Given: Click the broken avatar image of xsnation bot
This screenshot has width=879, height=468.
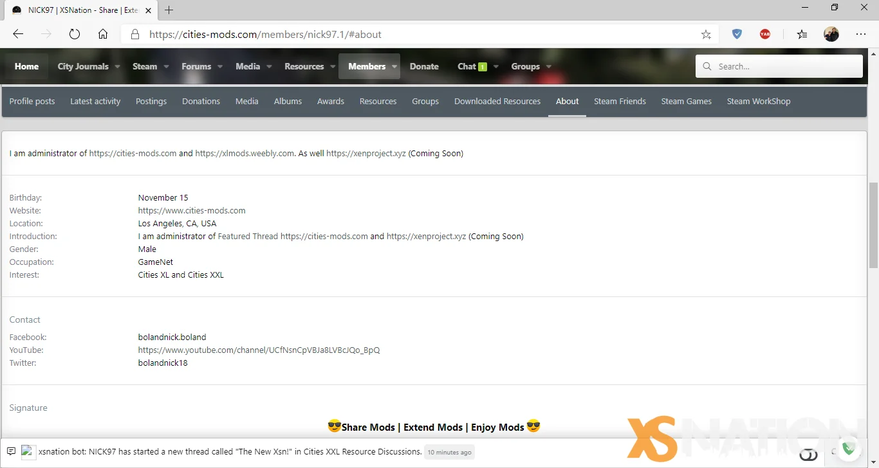Looking at the screenshot, I should coord(28,451).
